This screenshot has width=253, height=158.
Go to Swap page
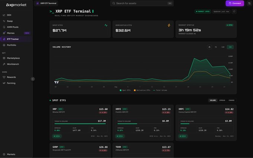point(16,21)
